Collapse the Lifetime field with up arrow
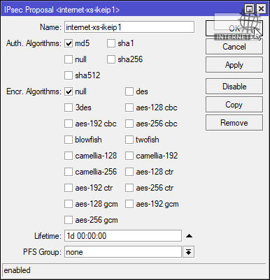 click(x=189, y=236)
